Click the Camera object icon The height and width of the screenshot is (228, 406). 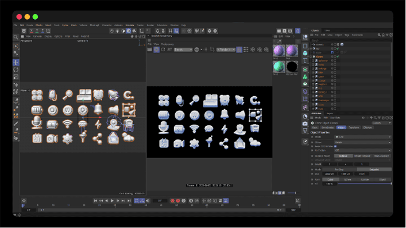pyautogui.click(x=305, y=123)
